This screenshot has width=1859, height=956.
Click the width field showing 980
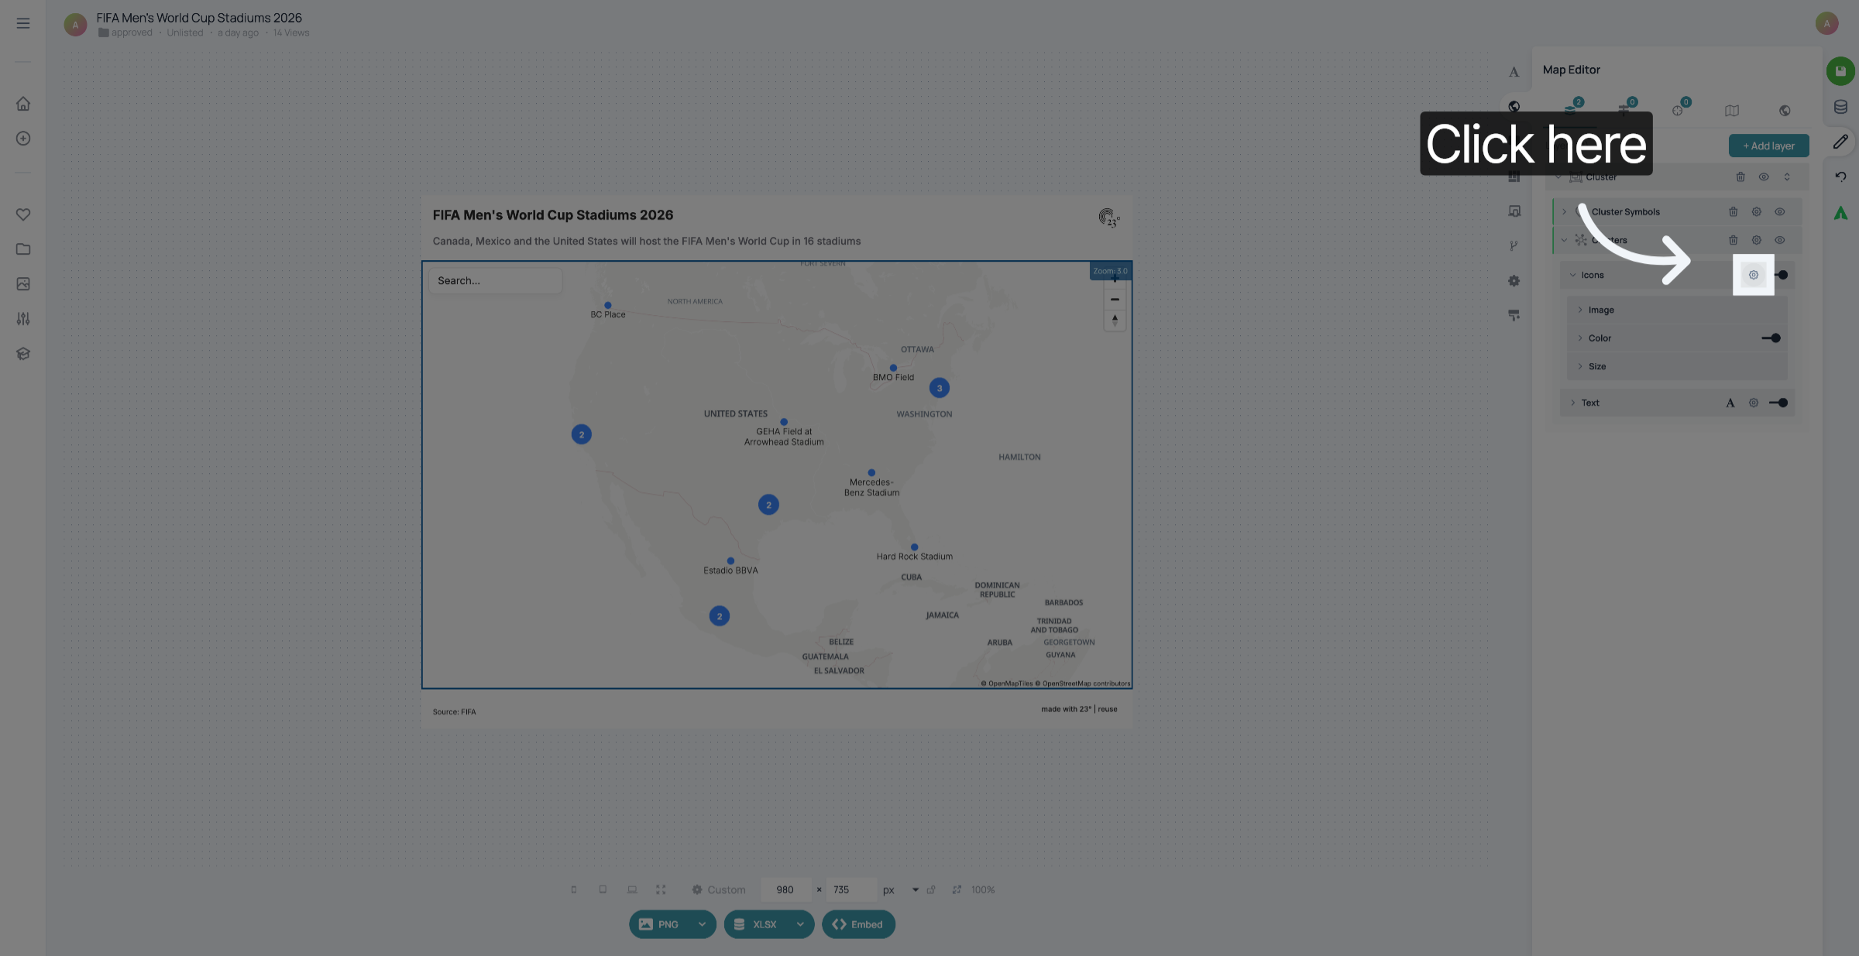[785, 890]
